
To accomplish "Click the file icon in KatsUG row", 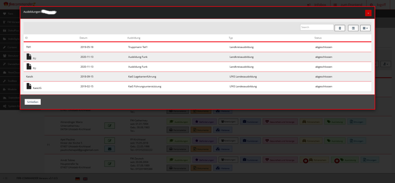I will tap(29, 86).
